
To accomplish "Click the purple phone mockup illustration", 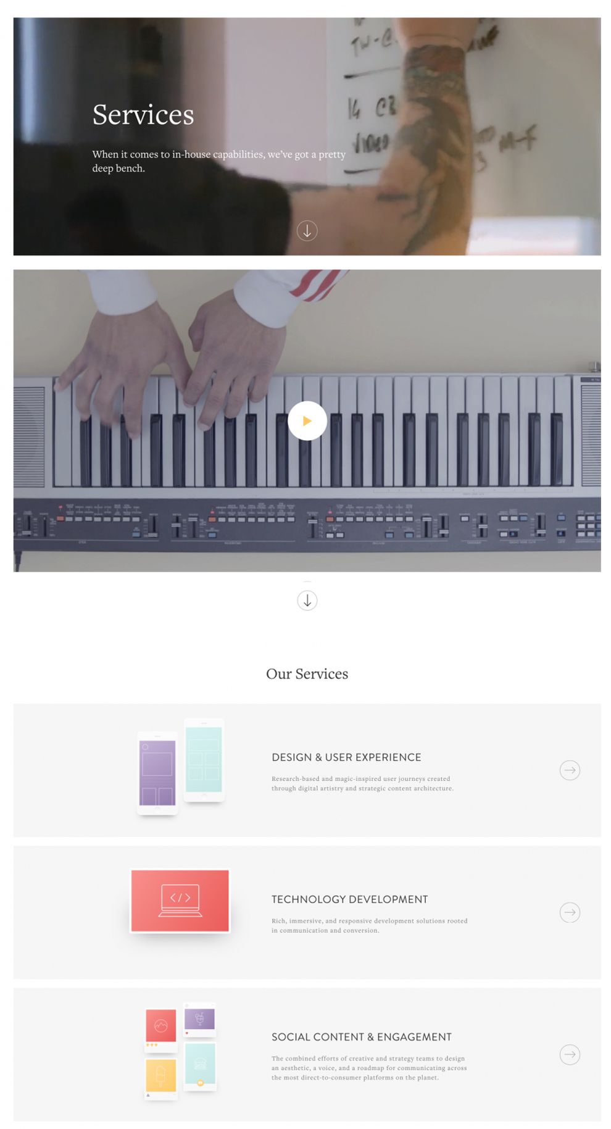I will [157, 773].
